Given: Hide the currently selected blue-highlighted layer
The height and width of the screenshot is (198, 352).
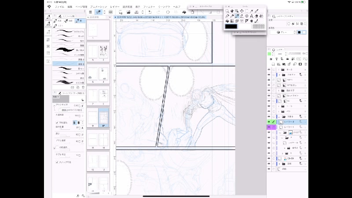Looking at the screenshot, I should (x=269, y=121).
